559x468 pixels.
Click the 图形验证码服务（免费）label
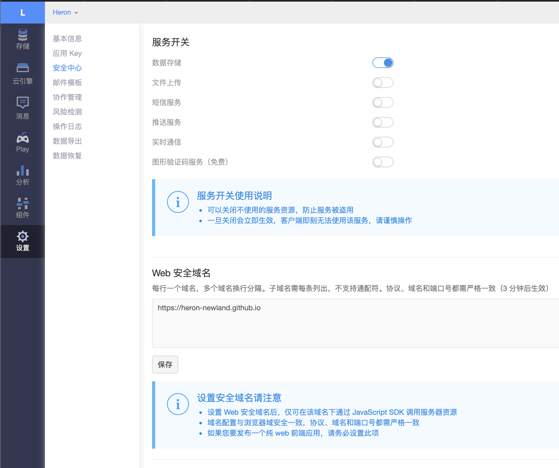pyautogui.click(x=191, y=162)
